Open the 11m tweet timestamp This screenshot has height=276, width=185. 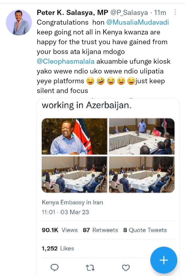[160, 13]
